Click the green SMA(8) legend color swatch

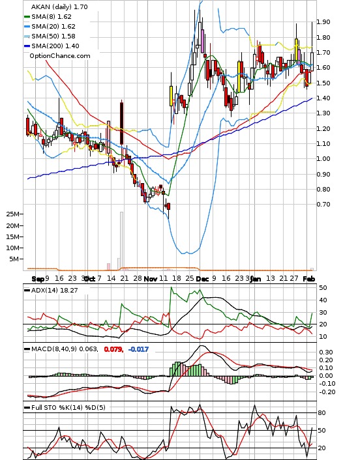27,17
